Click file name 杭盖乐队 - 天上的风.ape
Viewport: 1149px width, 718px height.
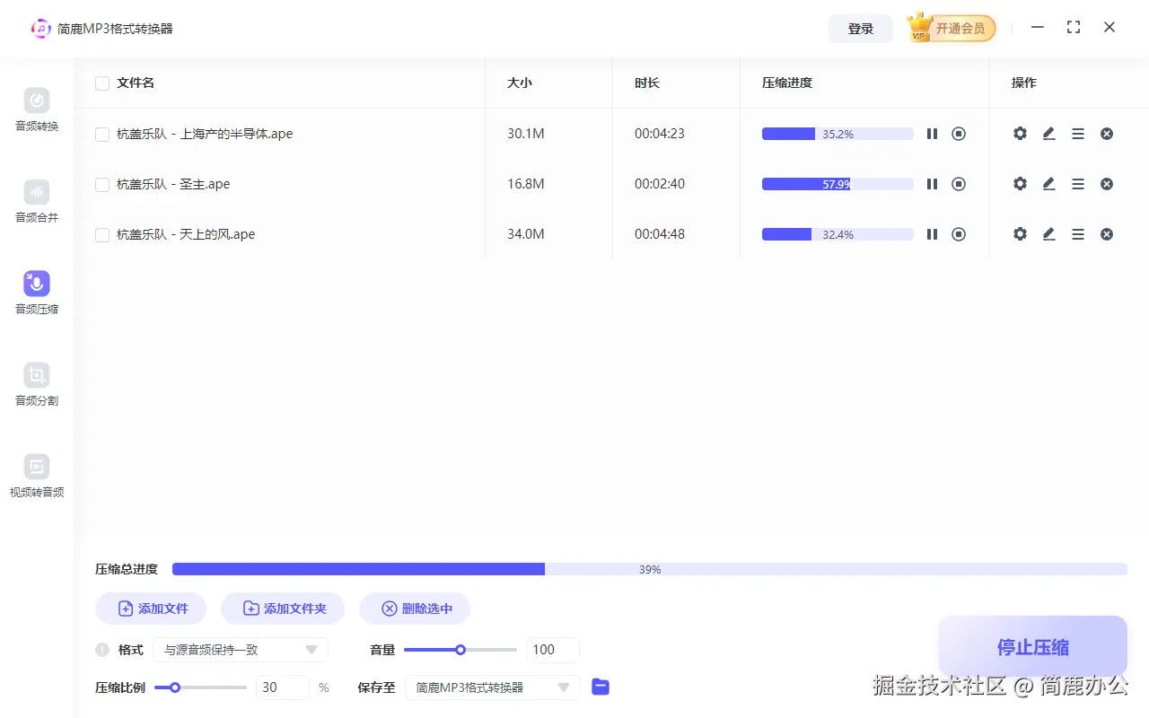(186, 234)
